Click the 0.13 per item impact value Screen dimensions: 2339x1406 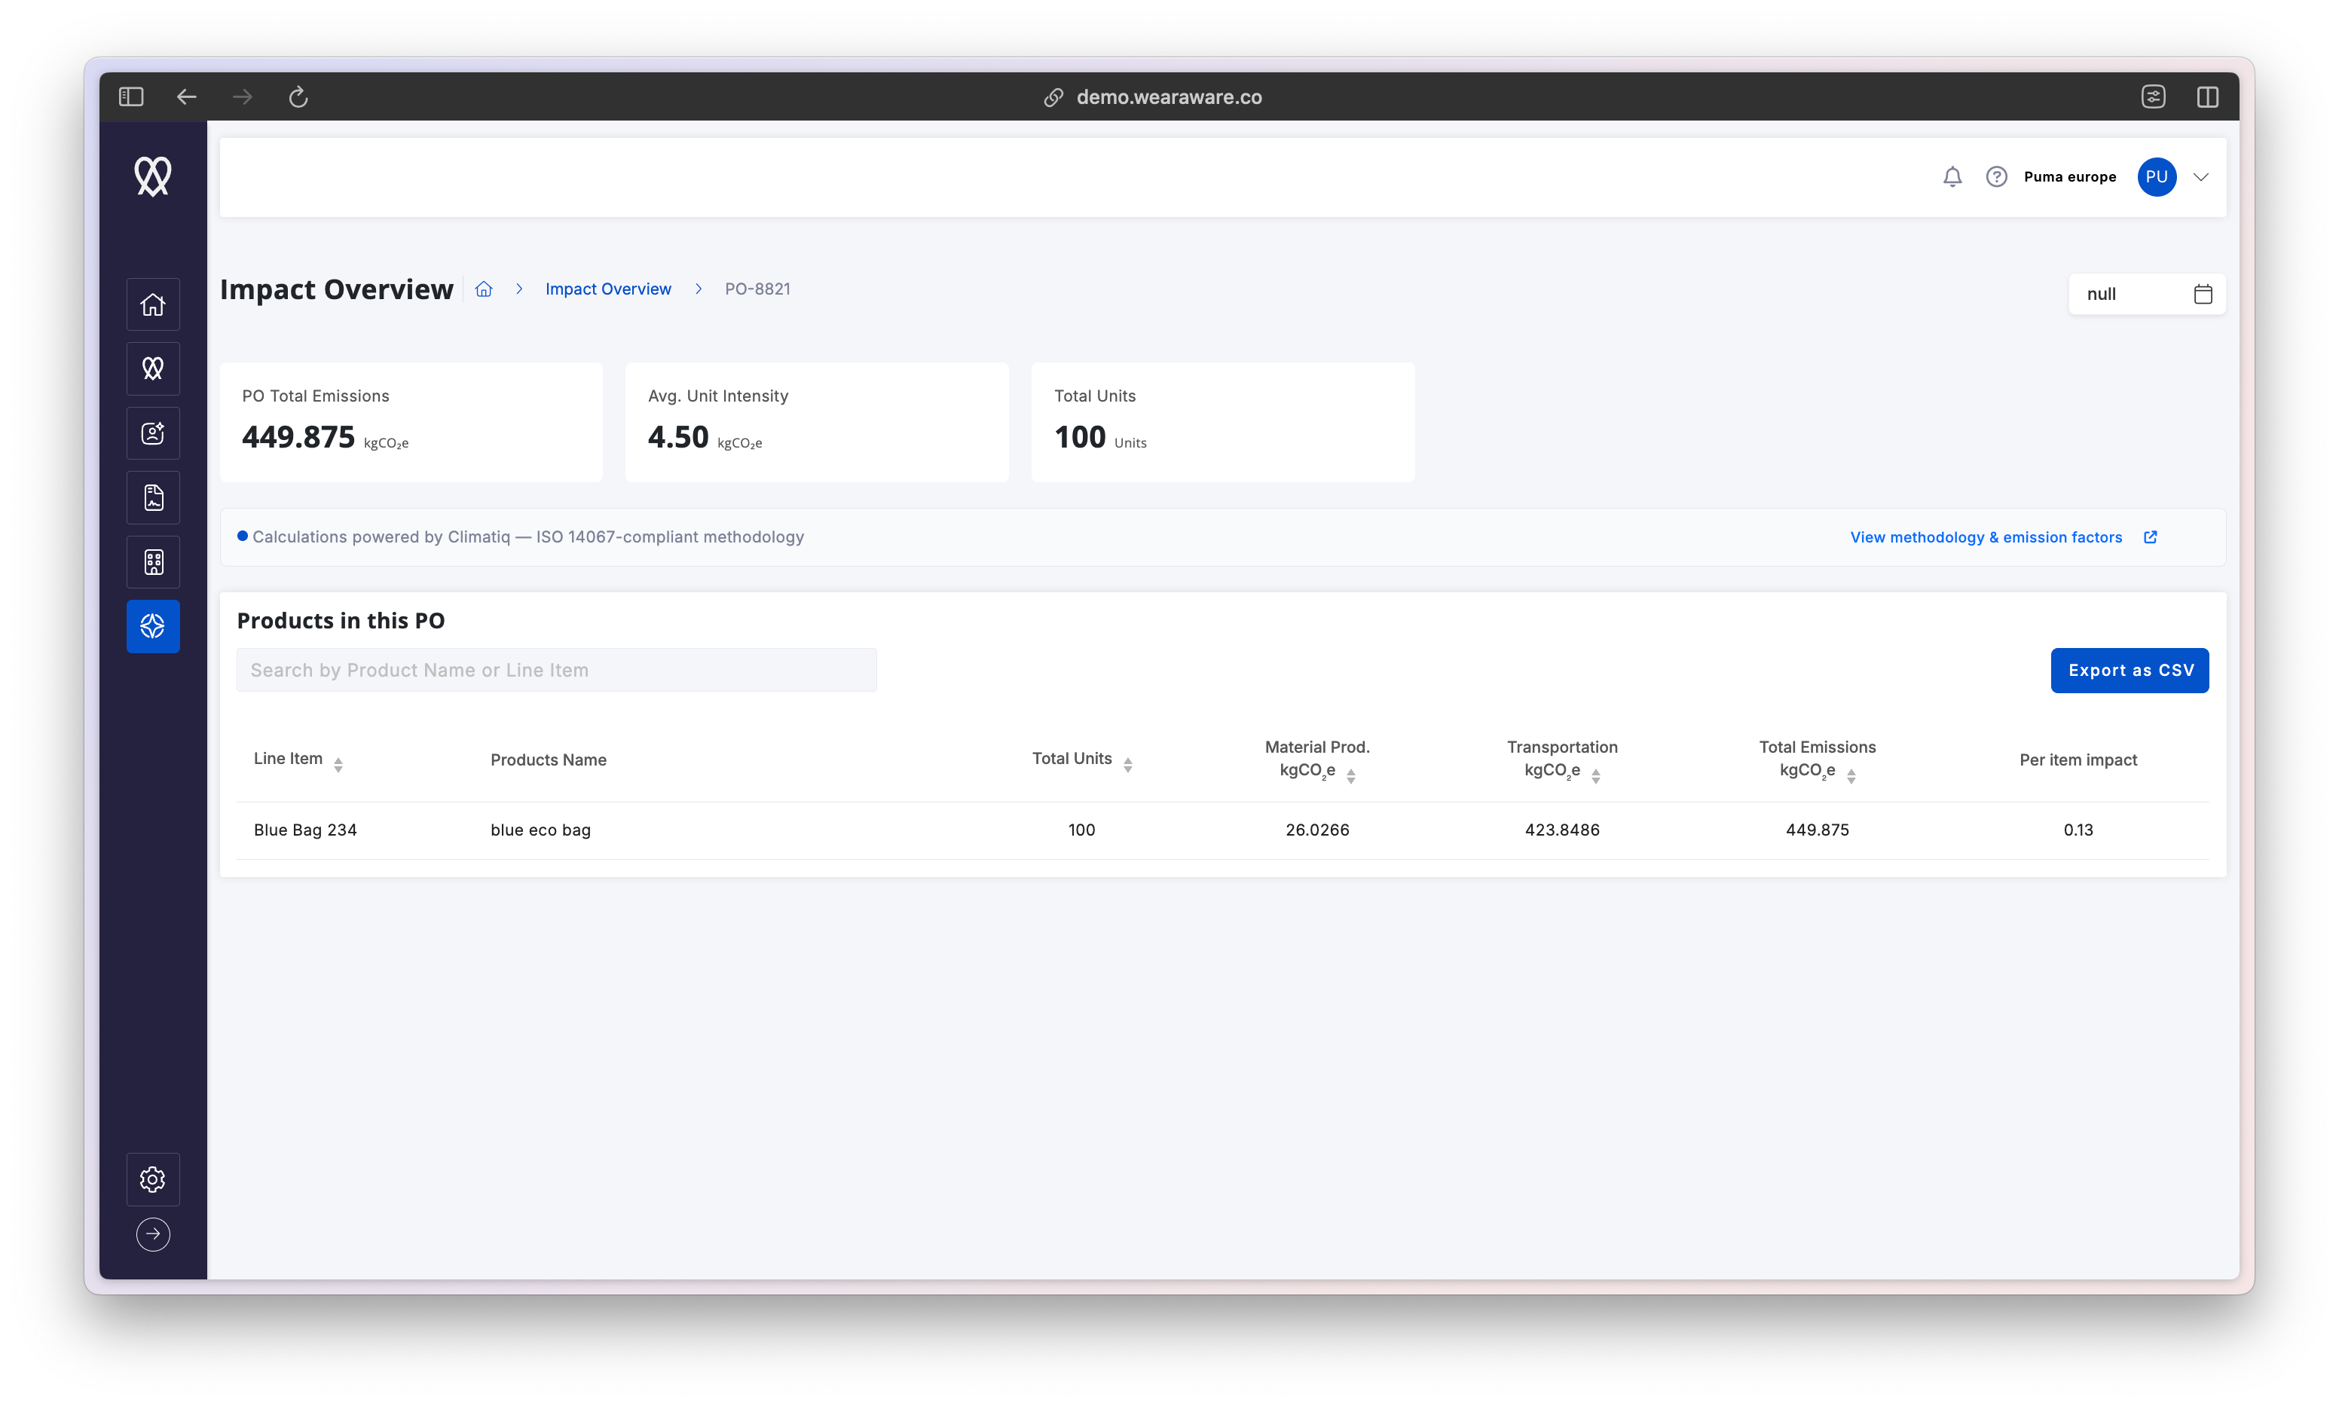(2078, 830)
